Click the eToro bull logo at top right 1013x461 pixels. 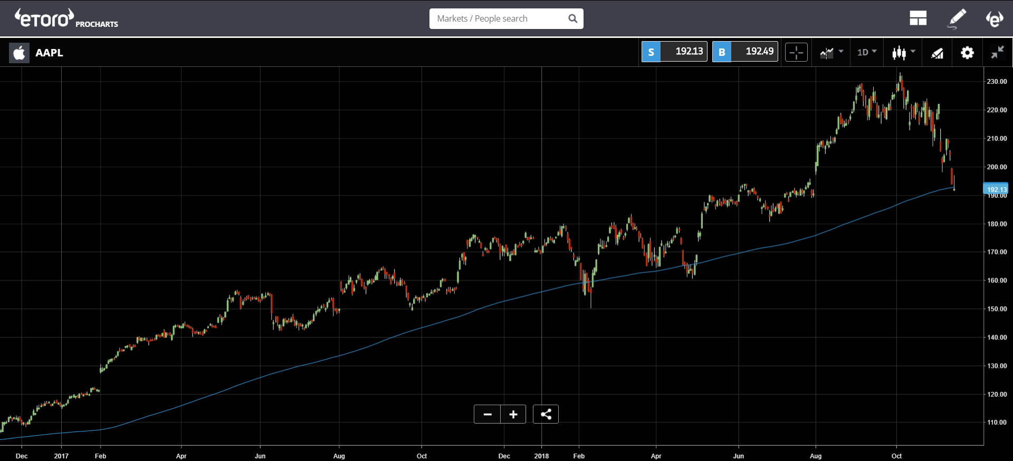pos(995,19)
